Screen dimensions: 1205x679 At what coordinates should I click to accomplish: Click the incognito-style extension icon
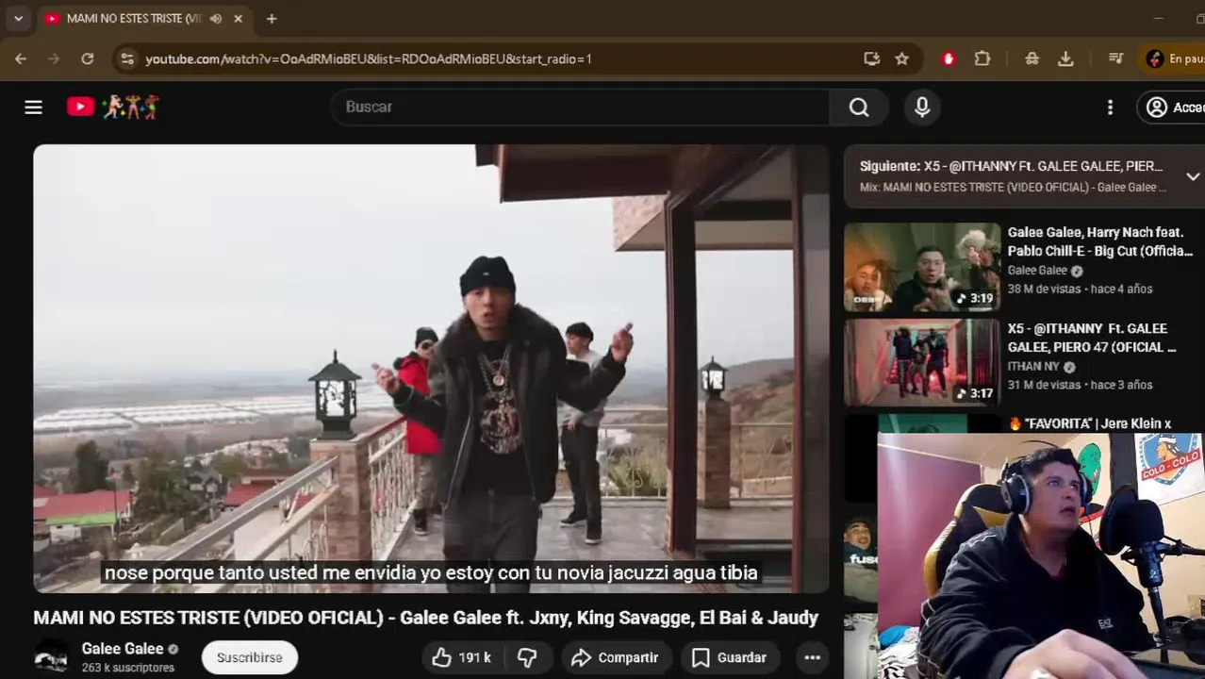[1032, 58]
